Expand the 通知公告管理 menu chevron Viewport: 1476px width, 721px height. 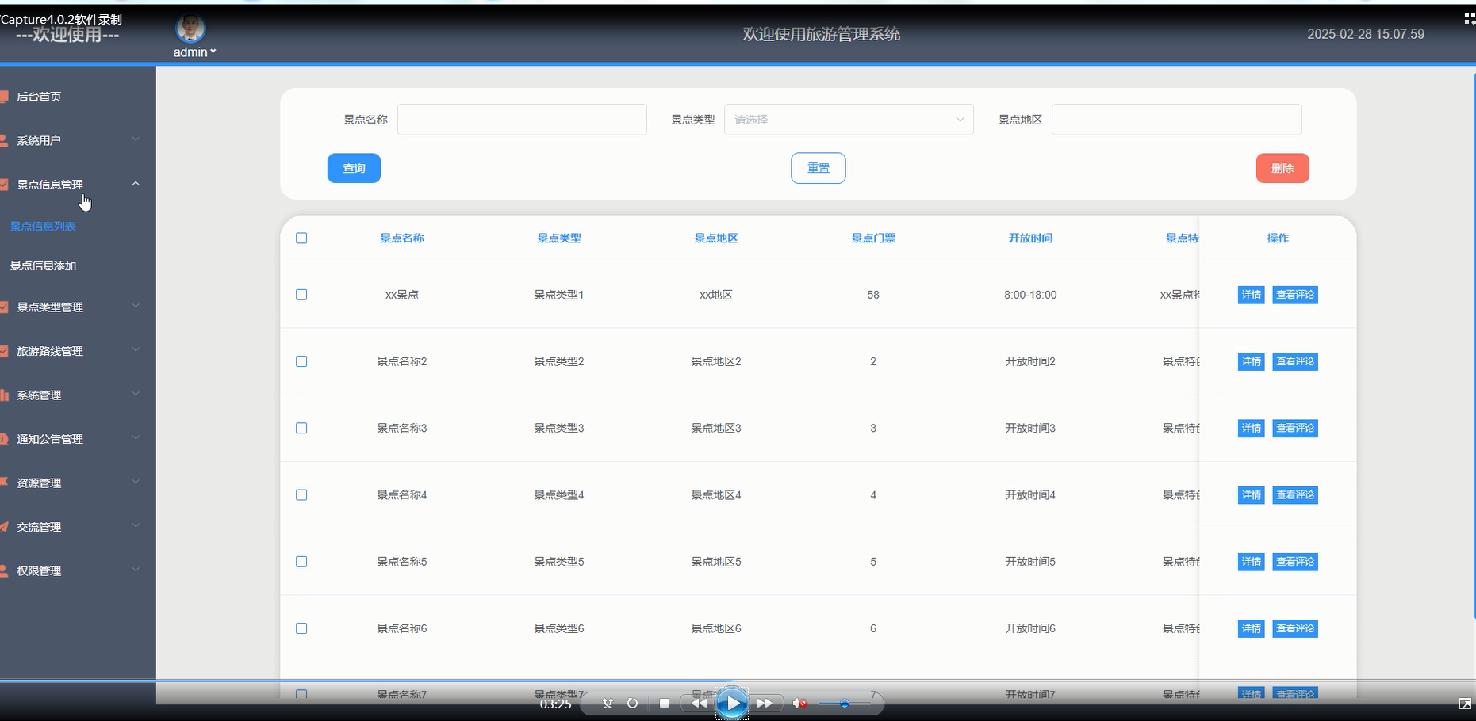coord(136,437)
